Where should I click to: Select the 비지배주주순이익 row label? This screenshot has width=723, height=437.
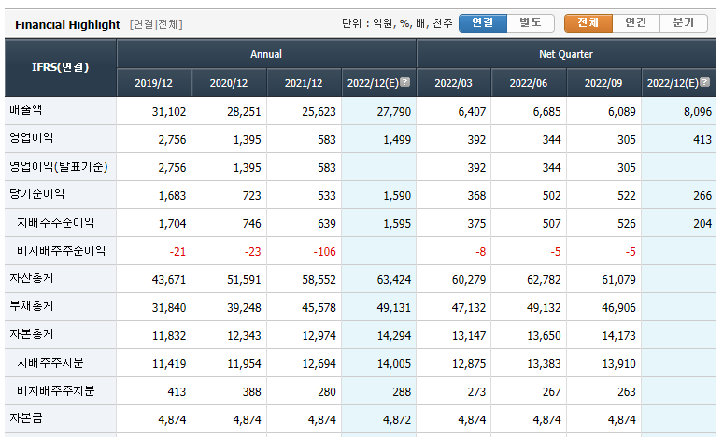tap(62, 251)
